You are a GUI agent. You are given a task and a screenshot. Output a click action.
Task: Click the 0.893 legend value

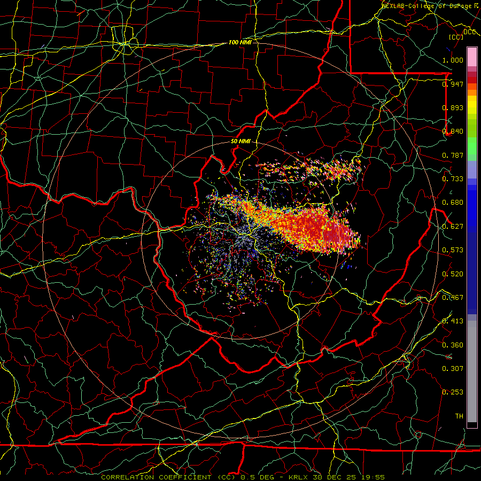pyautogui.click(x=453, y=107)
